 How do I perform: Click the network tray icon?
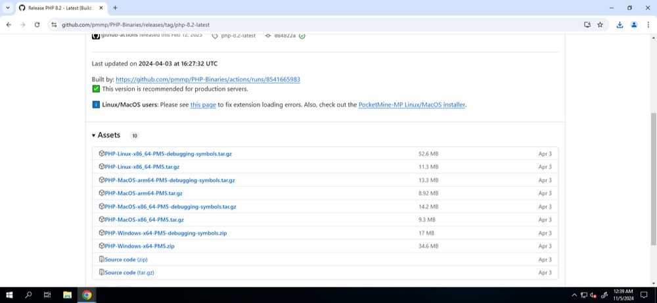click(x=584, y=295)
